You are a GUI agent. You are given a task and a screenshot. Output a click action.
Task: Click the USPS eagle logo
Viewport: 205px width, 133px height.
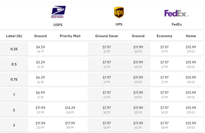point(58,12)
